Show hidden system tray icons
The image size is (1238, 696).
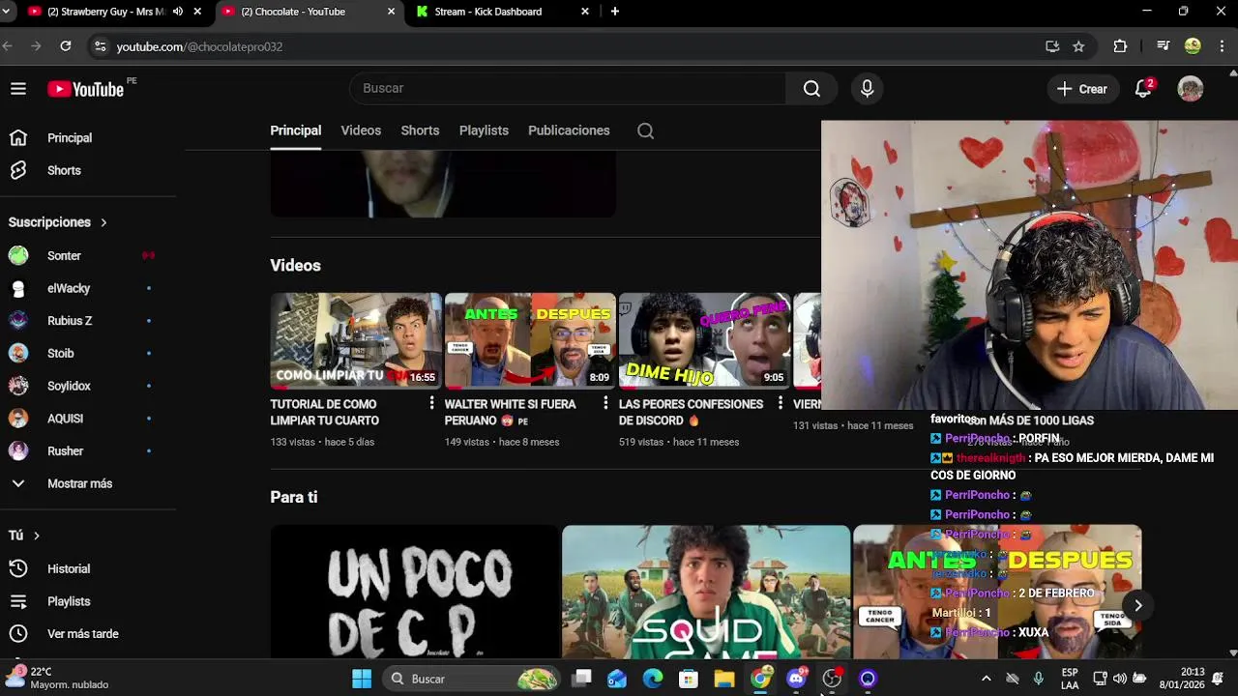pos(986,679)
